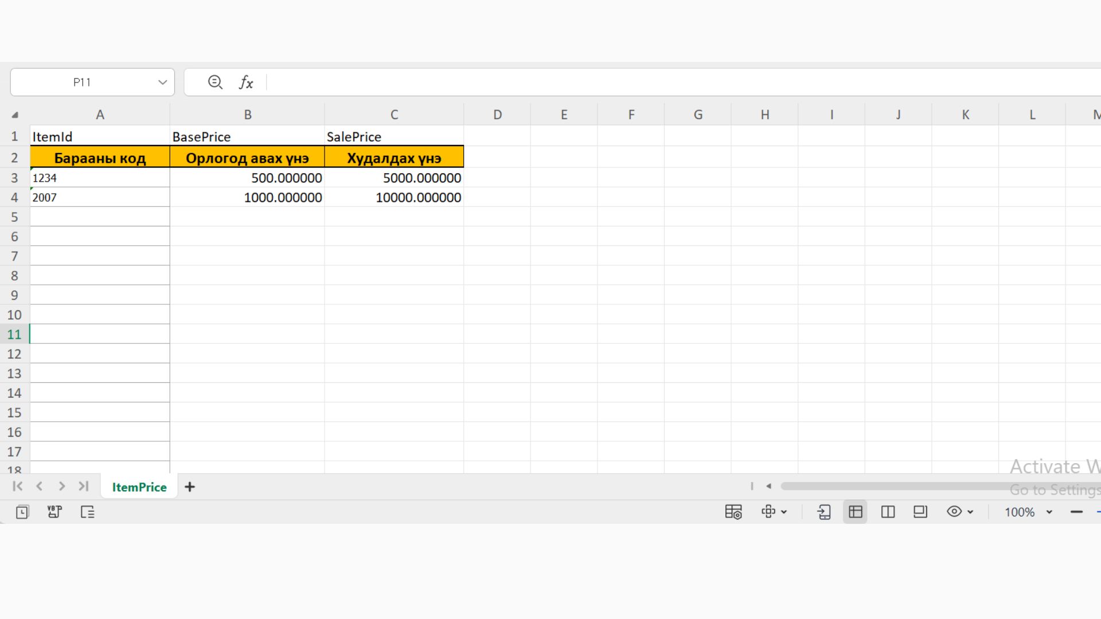The width and height of the screenshot is (1101, 619).
Task: Add a new sheet with plus button
Action: coord(190,487)
